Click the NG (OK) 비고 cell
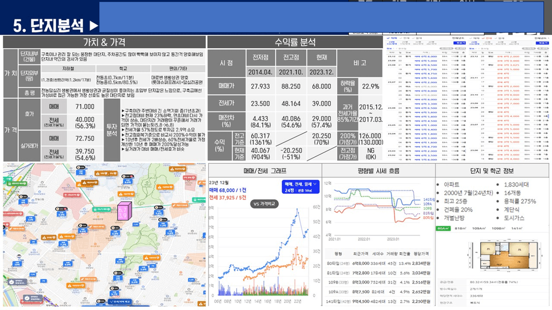This screenshot has width=552, height=310. (371, 153)
